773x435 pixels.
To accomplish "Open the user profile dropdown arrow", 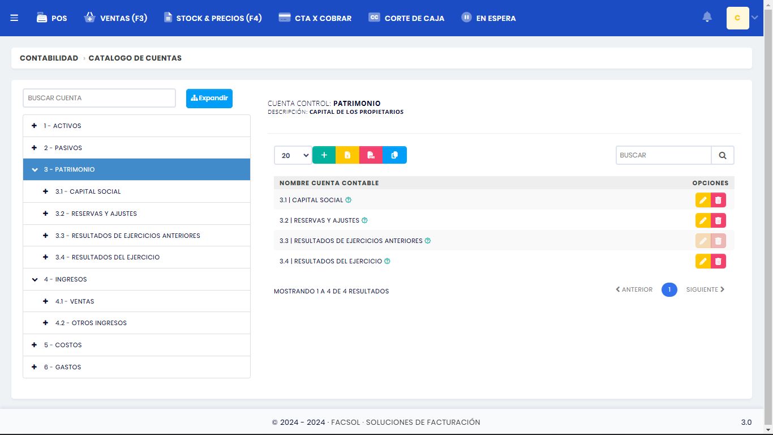I will coord(754,18).
